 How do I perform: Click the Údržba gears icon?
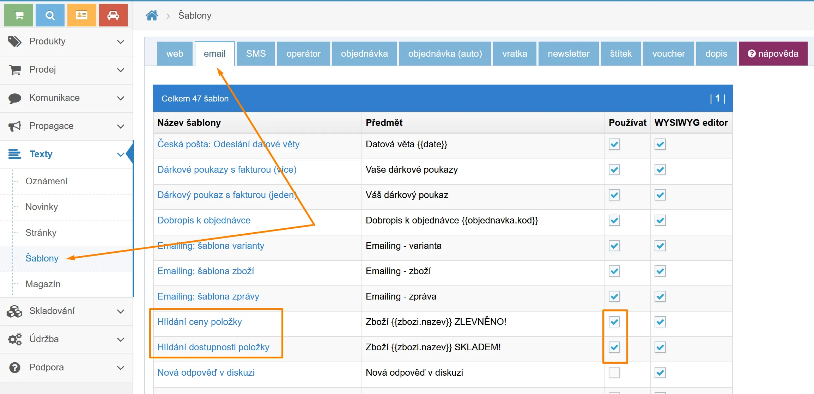[x=15, y=339]
